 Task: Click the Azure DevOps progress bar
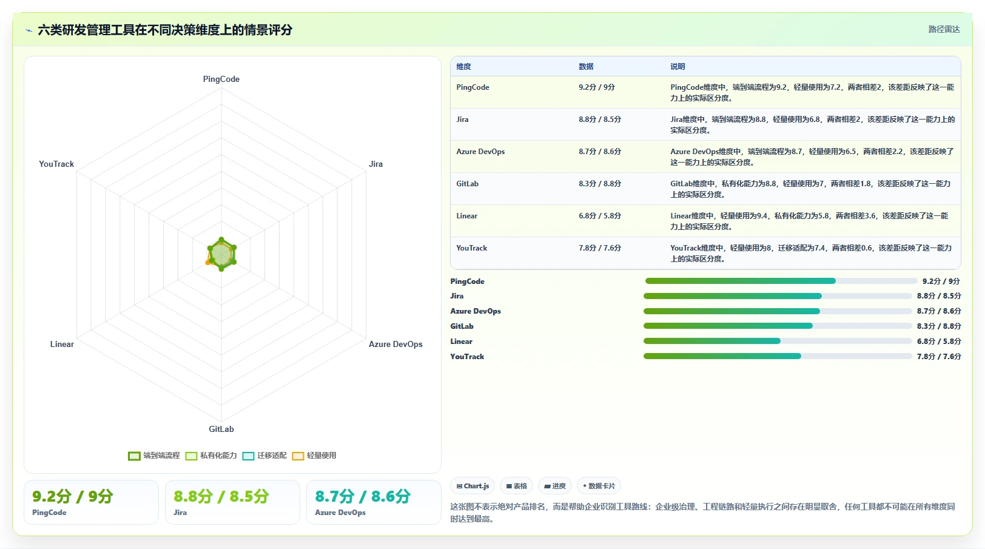coord(778,311)
